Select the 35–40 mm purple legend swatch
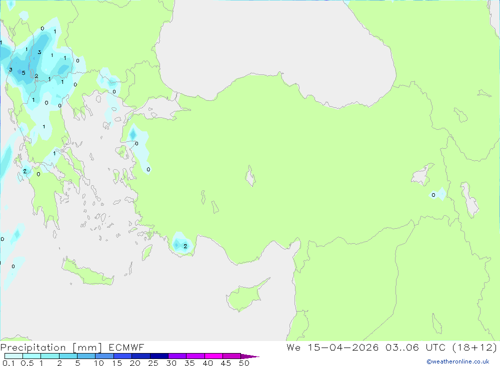Screen dimensions: 500x366 point(195,356)
